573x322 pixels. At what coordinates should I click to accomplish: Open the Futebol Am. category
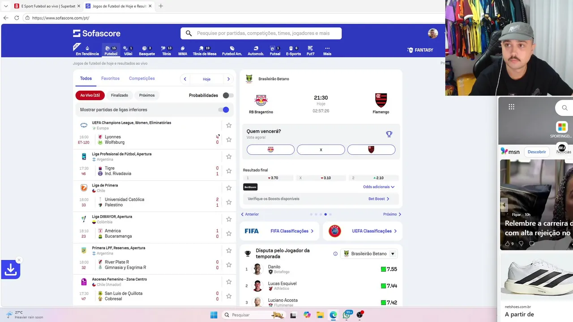tap(232, 51)
